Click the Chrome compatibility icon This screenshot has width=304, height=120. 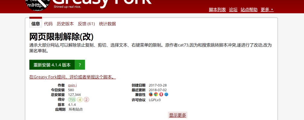click(156, 94)
